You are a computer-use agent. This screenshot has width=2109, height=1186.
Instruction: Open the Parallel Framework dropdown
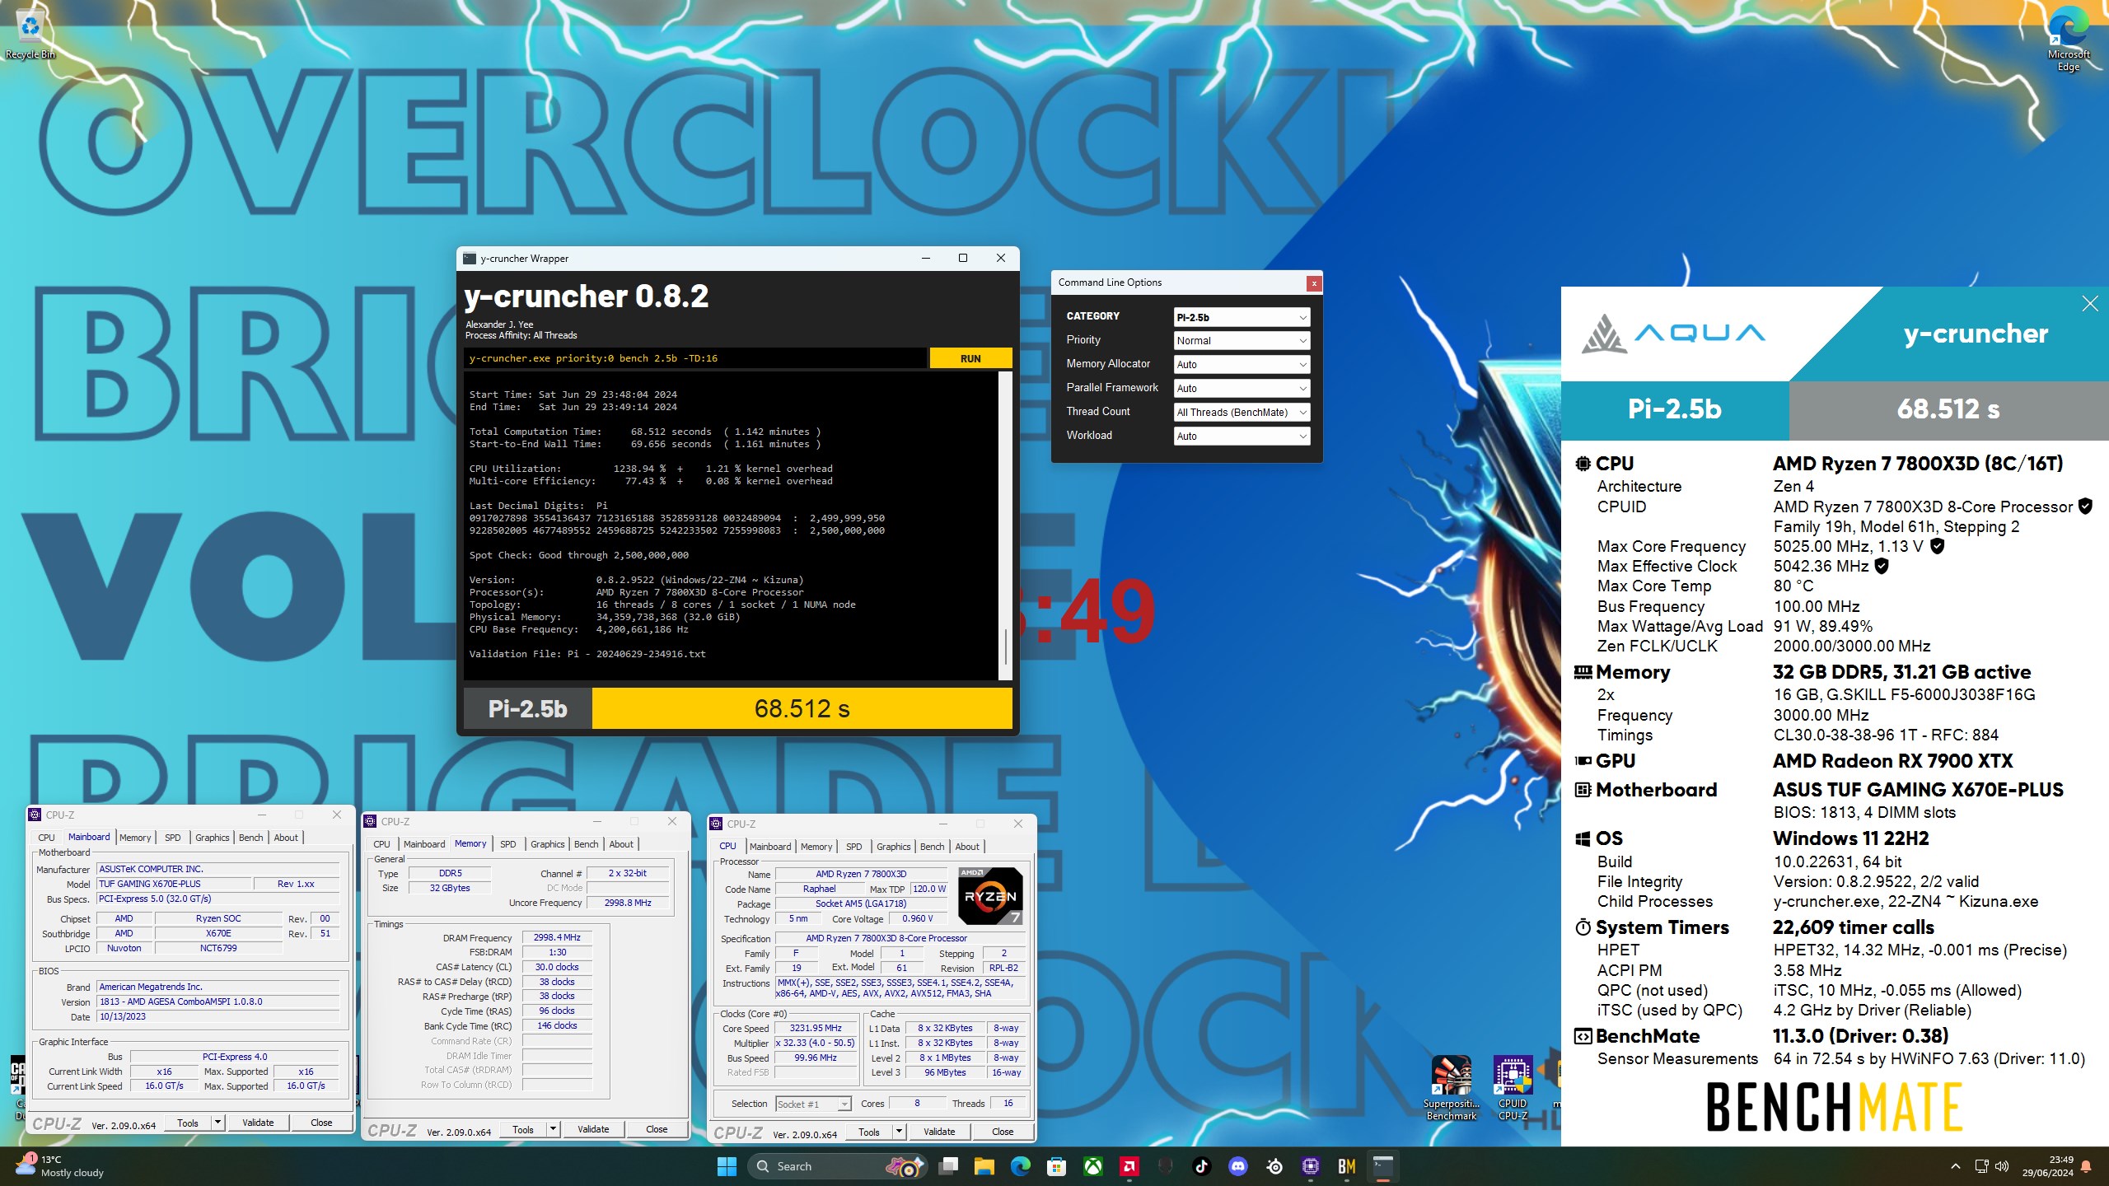click(1242, 389)
